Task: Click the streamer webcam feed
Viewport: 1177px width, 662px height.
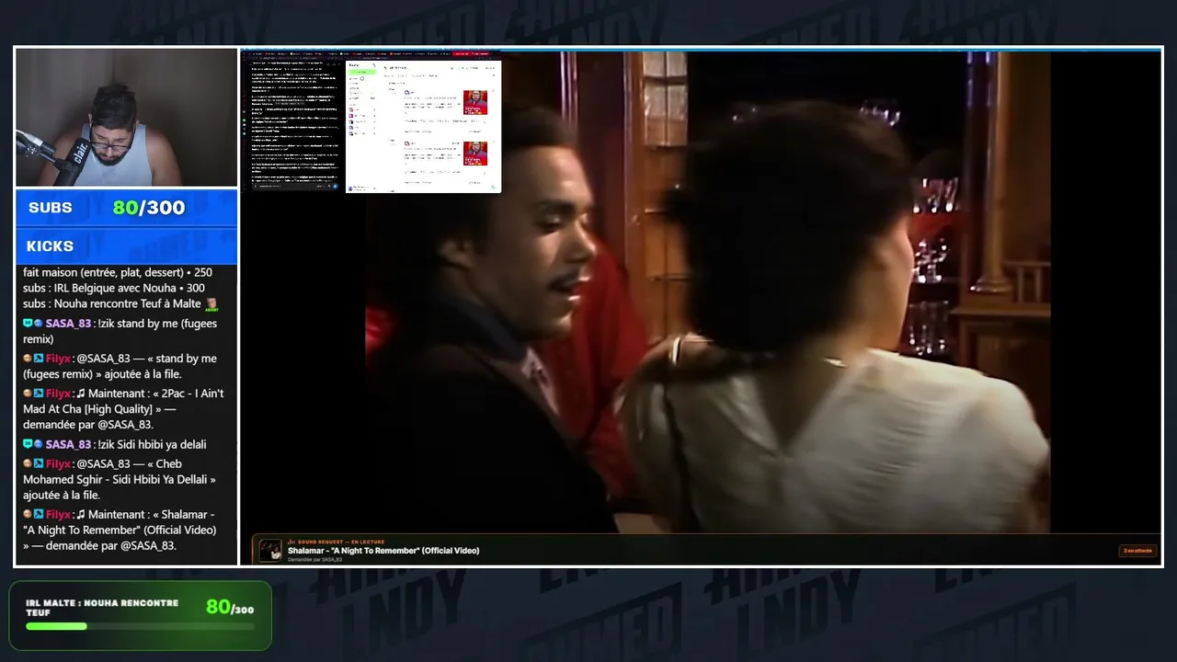Action: [126, 118]
